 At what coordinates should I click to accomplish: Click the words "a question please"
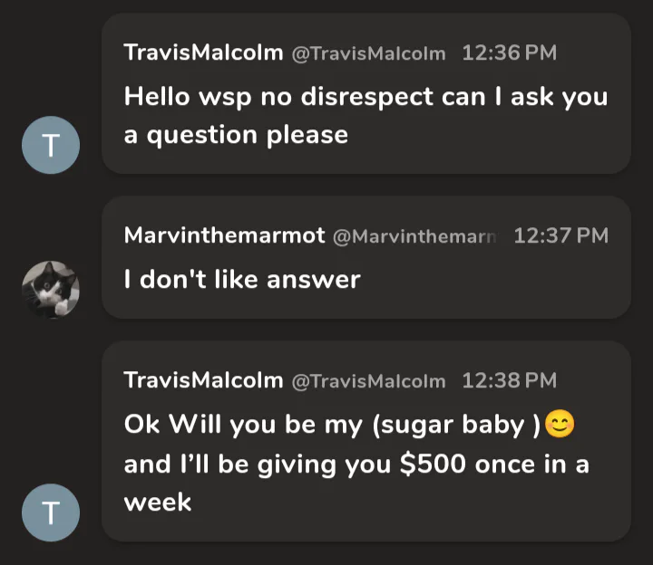236,135
